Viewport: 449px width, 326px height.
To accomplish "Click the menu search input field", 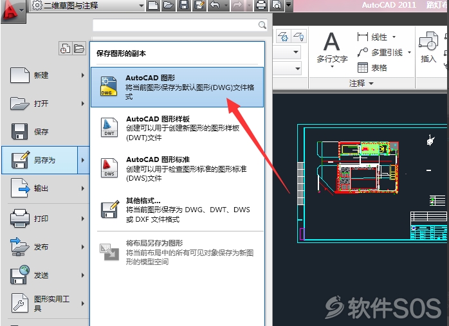I will (180, 25).
